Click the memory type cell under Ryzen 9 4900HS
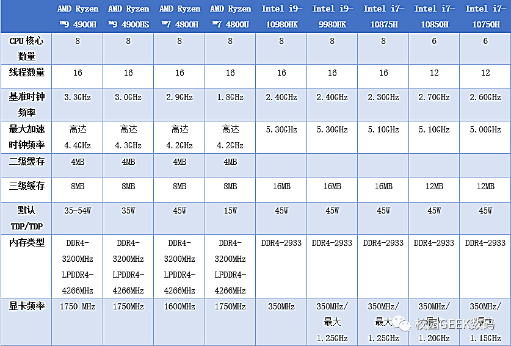 coord(128,267)
